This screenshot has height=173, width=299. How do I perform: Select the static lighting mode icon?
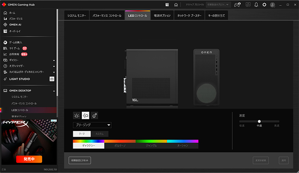[77, 116]
